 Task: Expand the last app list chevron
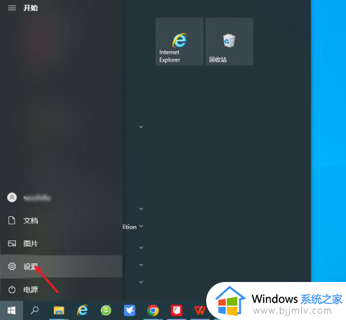(x=141, y=282)
